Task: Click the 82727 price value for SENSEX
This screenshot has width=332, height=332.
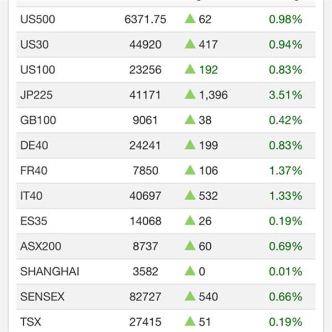Action: coord(145,297)
